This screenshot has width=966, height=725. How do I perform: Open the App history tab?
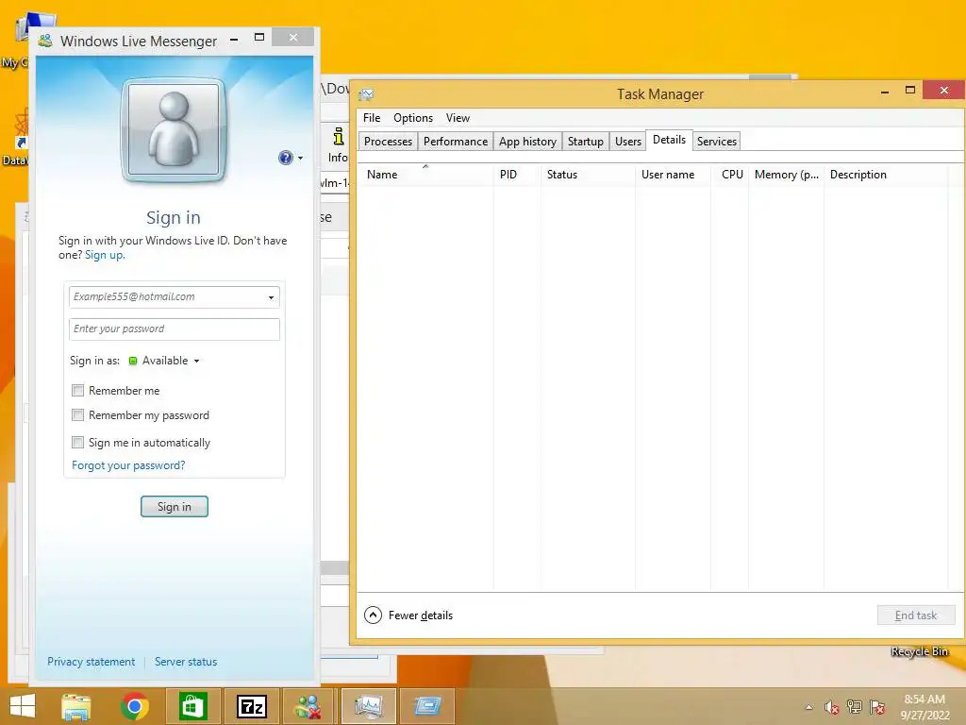click(x=527, y=142)
